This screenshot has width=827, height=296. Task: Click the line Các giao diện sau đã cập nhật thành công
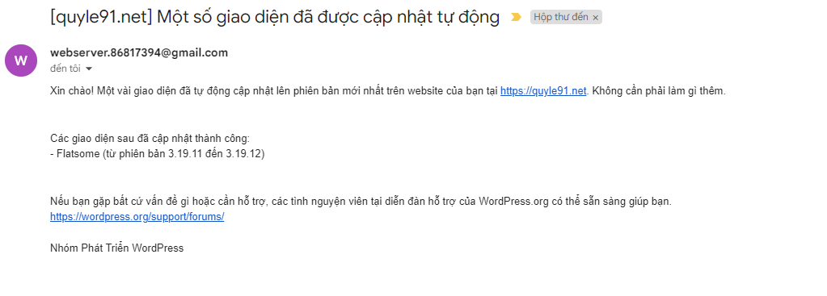150,139
